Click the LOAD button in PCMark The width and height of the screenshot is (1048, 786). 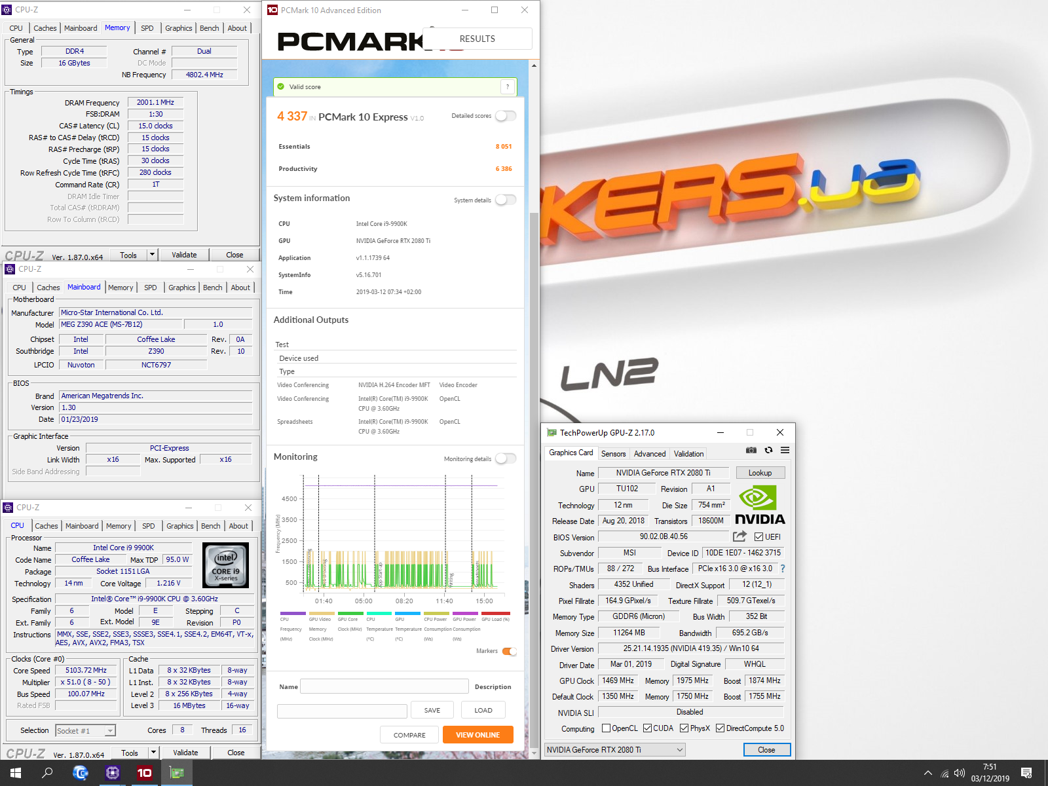click(x=483, y=710)
